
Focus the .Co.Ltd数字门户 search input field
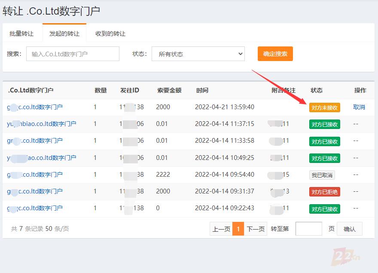73,54
